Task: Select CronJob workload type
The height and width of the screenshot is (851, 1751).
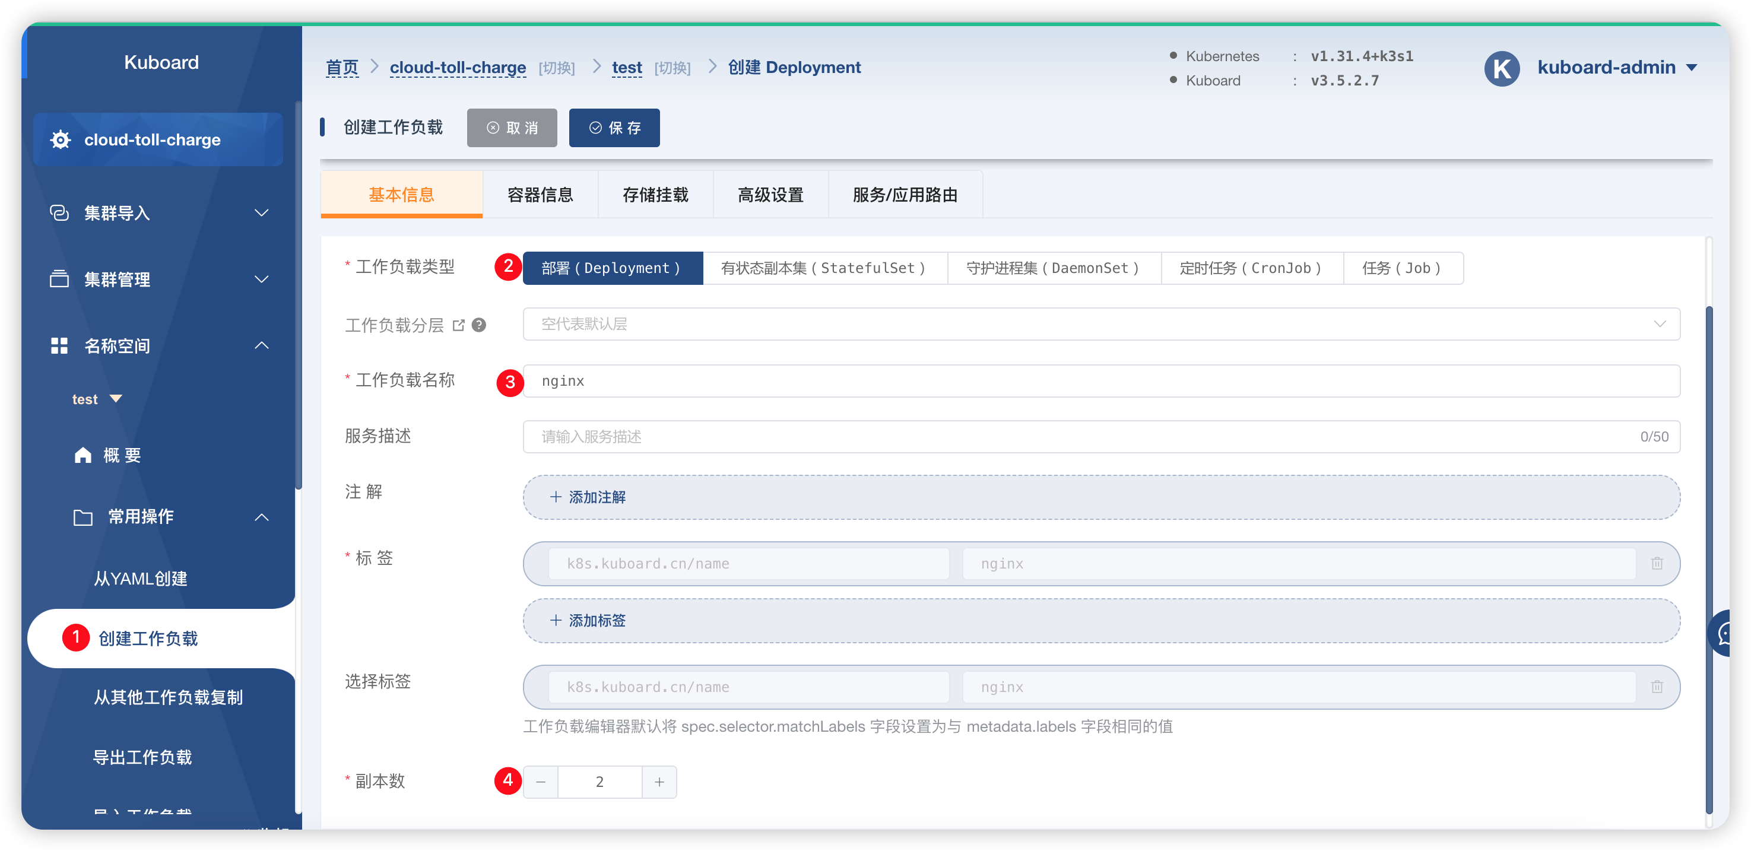Action: coord(1251,268)
